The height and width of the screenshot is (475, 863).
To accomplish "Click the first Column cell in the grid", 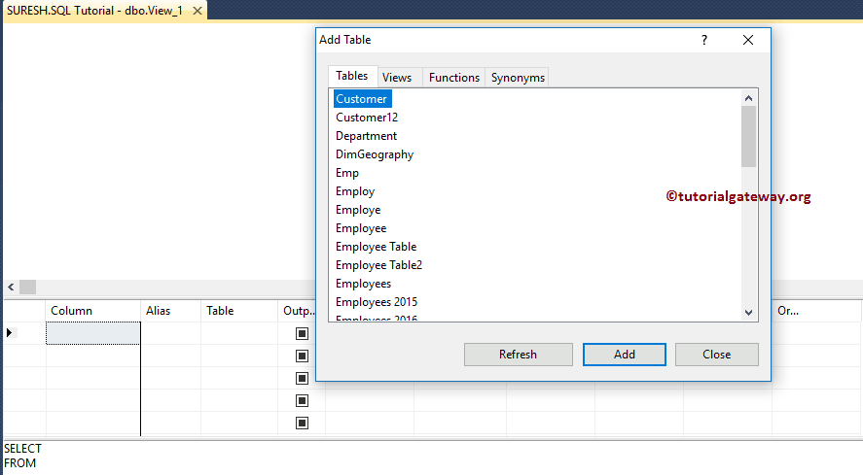I will click(93, 333).
